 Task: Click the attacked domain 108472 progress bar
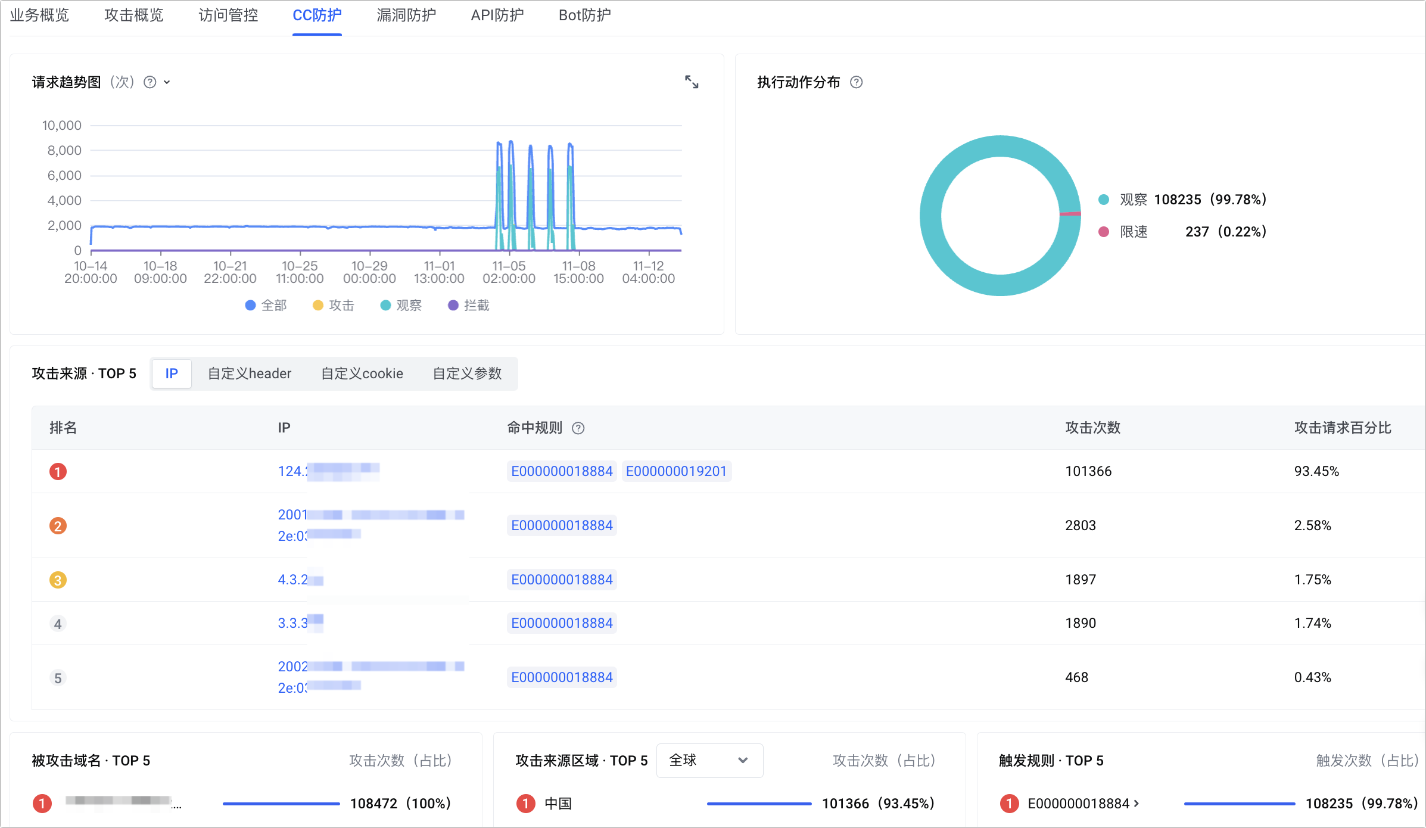tap(281, 804)
